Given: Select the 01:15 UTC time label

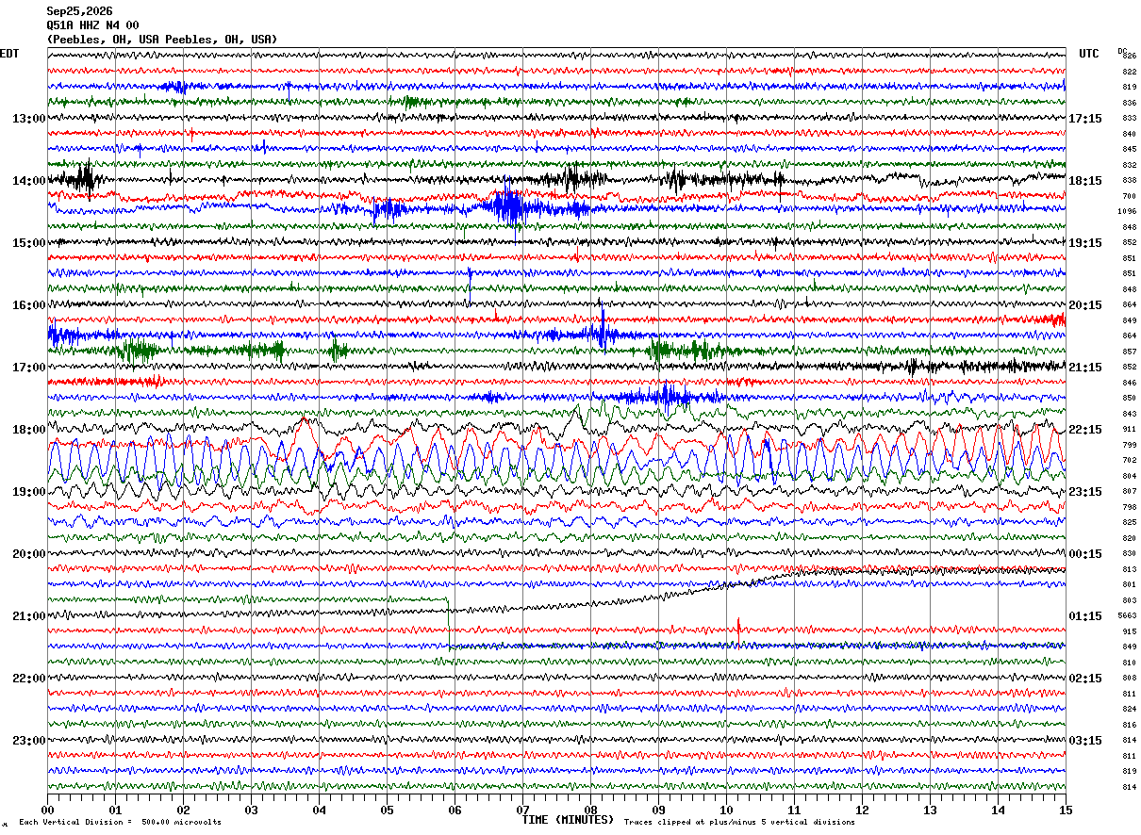Looking at the screenshot, I should coord(1085,616).
